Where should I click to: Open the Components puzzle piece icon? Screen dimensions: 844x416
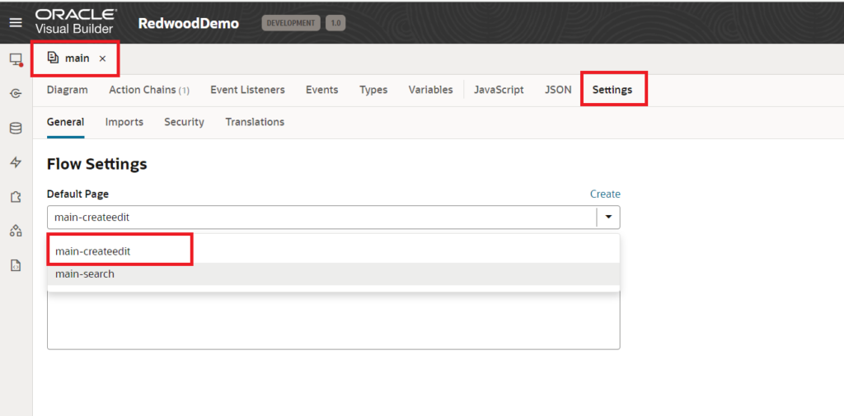[16, 197]
